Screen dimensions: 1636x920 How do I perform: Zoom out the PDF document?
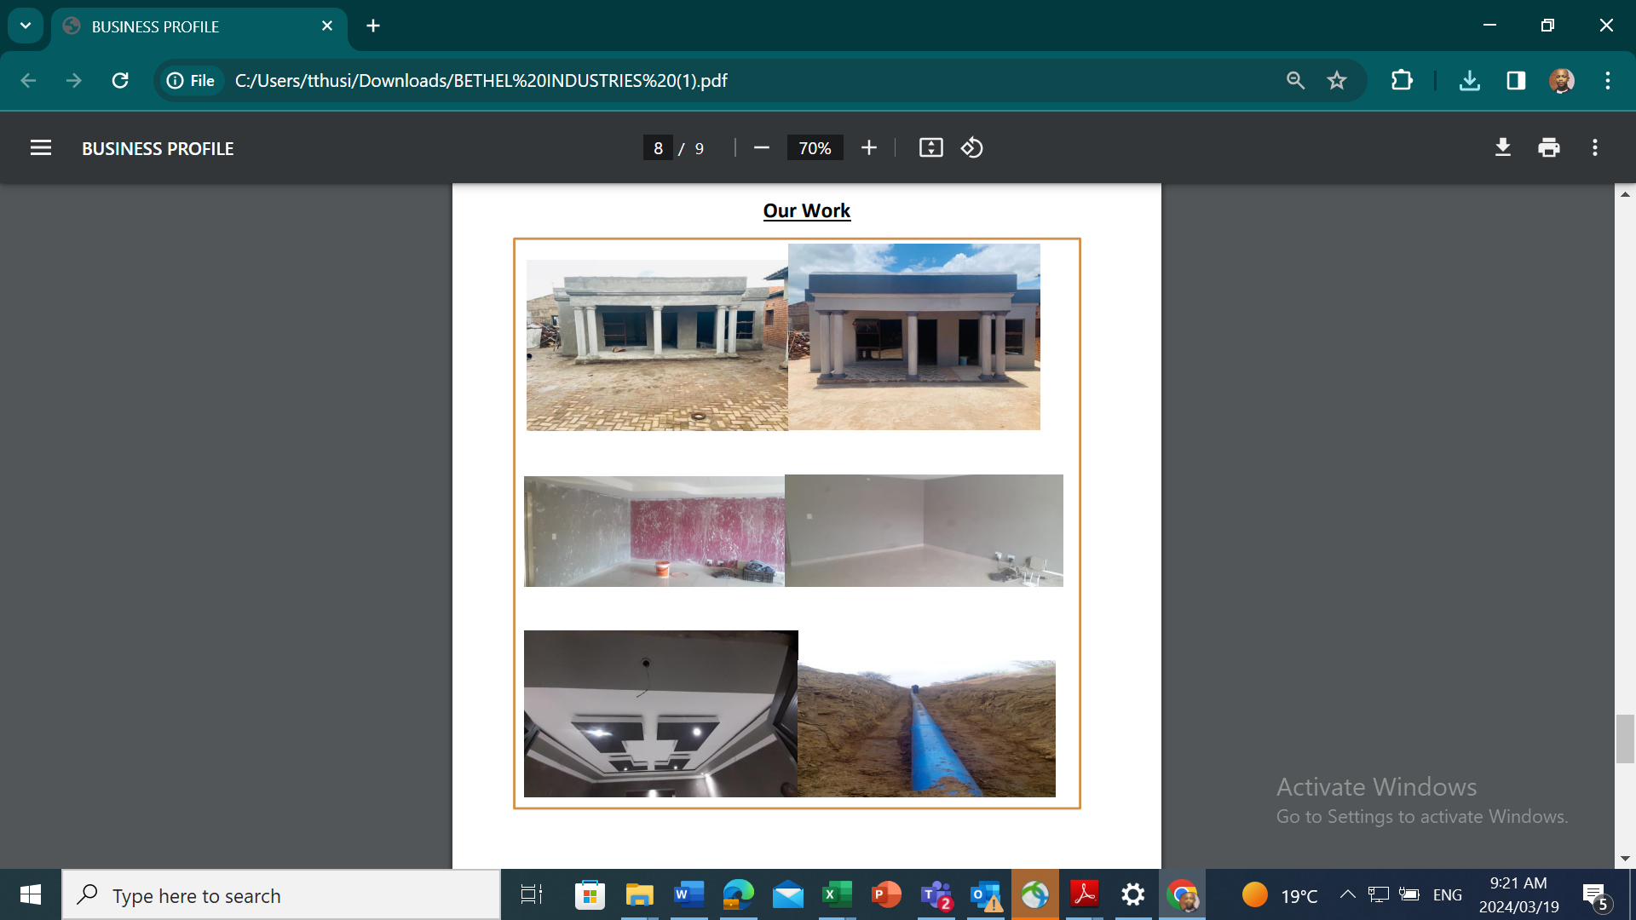point(762,148)
